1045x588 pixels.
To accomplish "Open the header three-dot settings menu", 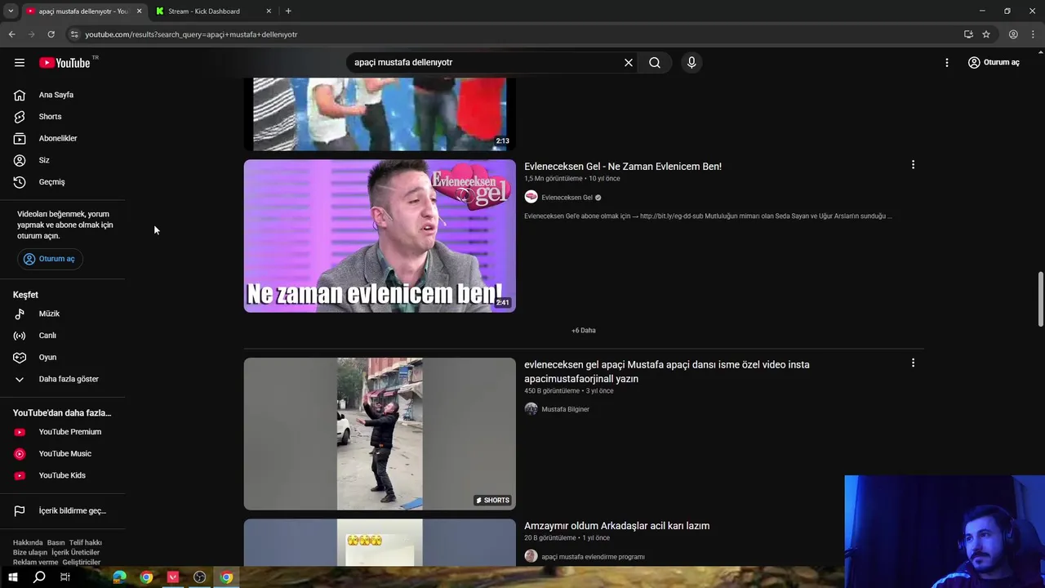I will [x=947, y=63].
